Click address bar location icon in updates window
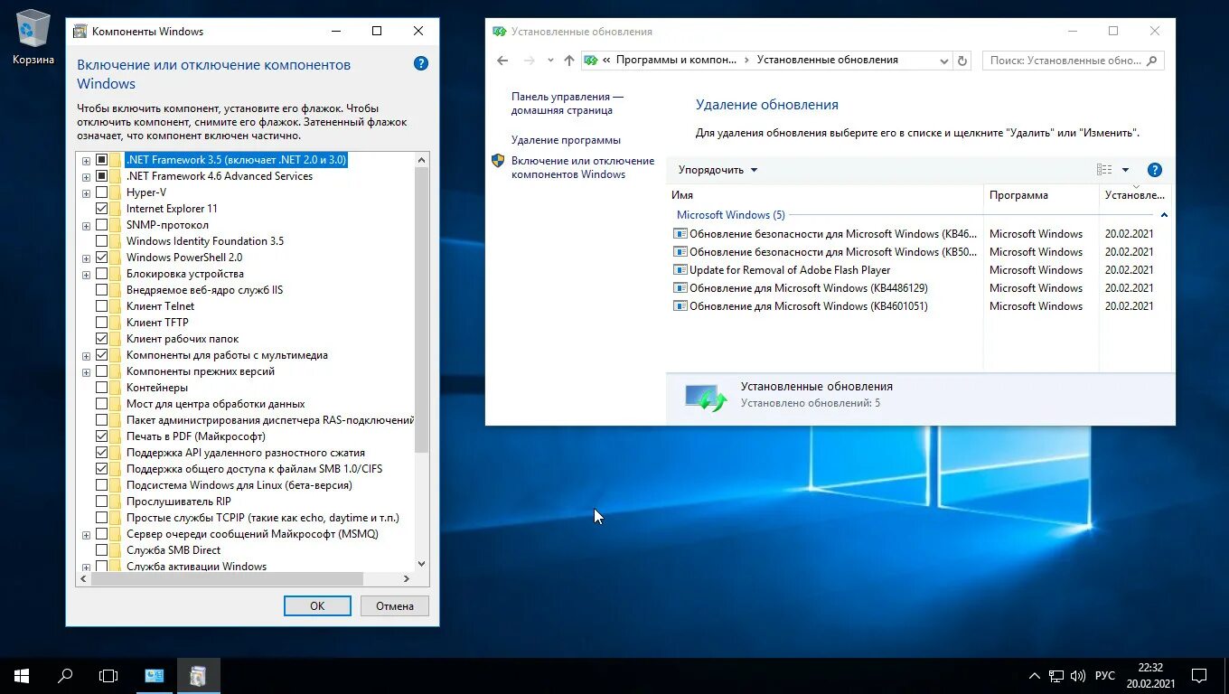1229x694 pixels. click(x=591, y=61)
